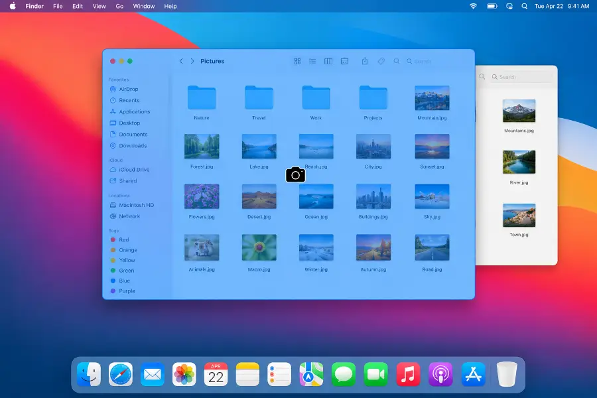597x398 pixels.
Task: Select the Autumn.jpg thumbnail
Action: 373,247
